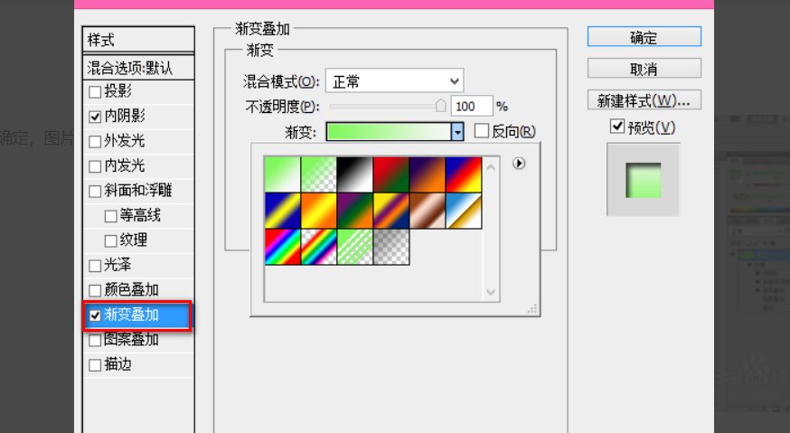Click the 确定 OK button
This screenshot has width=790, height=433.
(644, 37)
